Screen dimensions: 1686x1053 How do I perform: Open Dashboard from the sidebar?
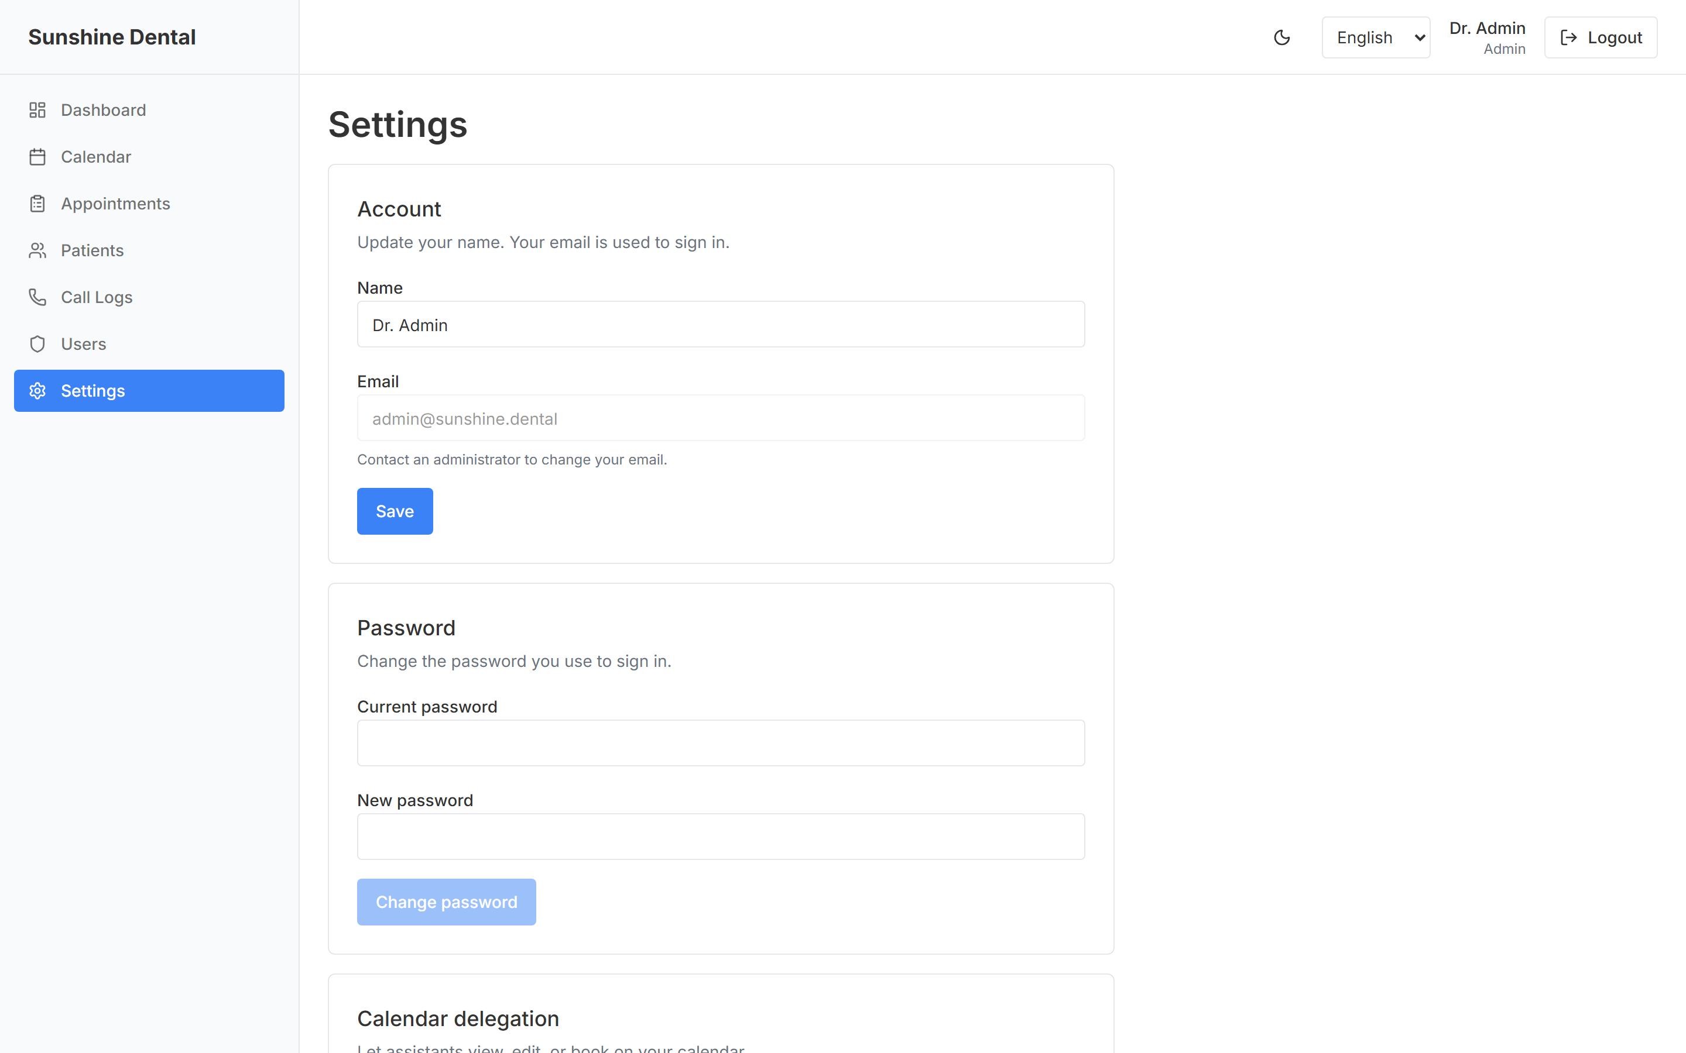(x=149, y=110)
